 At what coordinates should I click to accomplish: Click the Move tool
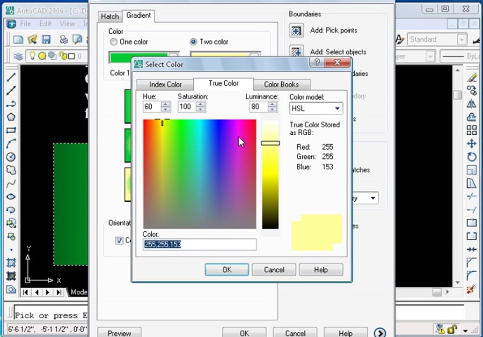472,144
